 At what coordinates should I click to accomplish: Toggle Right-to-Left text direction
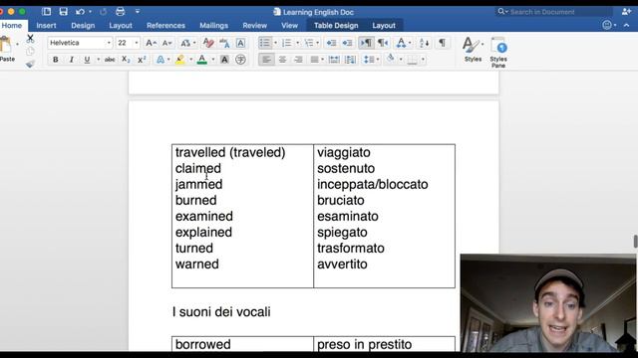point(383,43)
